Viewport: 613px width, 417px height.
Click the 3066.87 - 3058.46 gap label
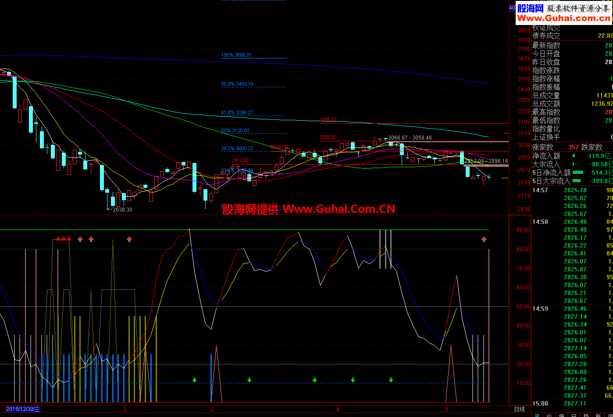[x=410, y=138]
